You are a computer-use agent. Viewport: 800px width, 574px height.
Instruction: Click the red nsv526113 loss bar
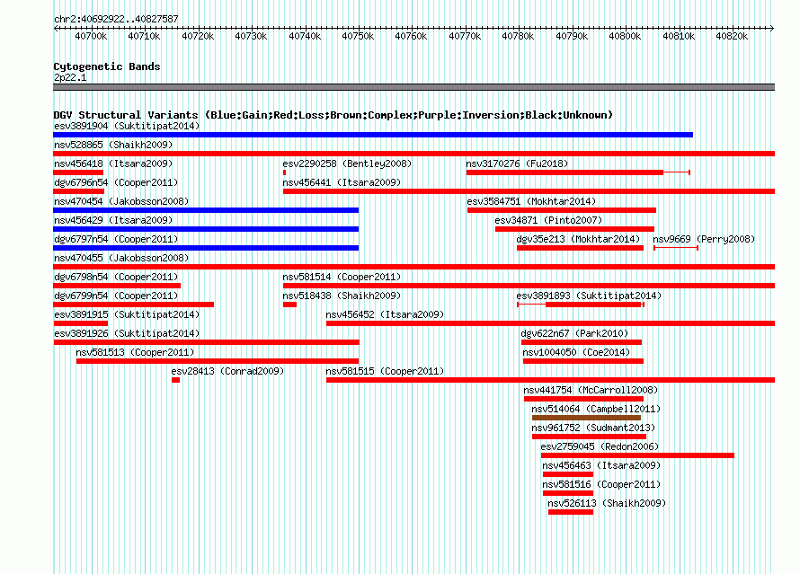(571, 512)
